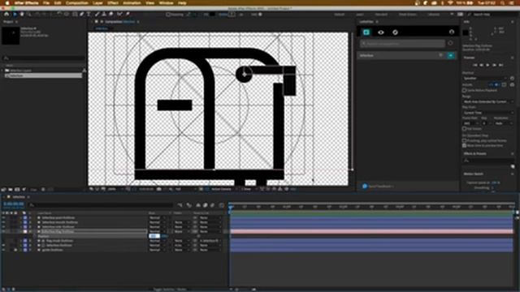Open the LottieFiles account icon

click(452, 32)
